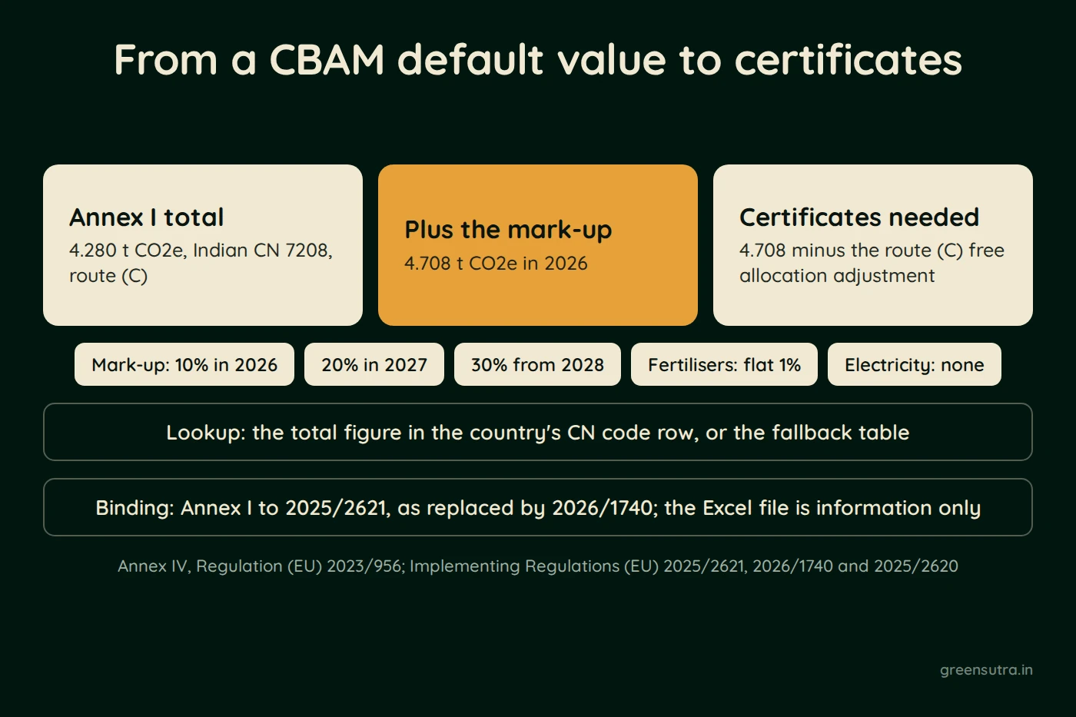Click the 'Certificates needed' heading

click(x=859, y=217)
